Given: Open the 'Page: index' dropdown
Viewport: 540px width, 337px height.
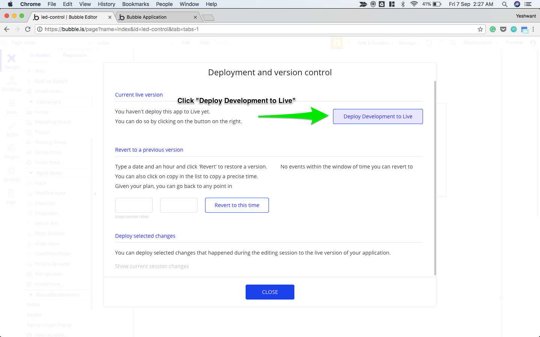Looking at the screenshot, I should (51, 43).
